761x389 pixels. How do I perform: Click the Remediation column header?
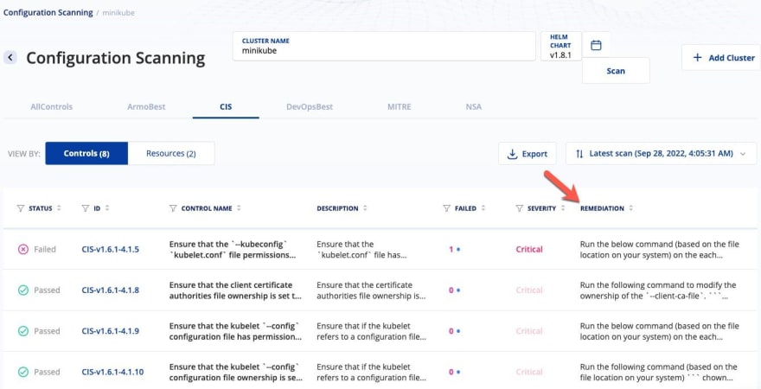[602, 208]
